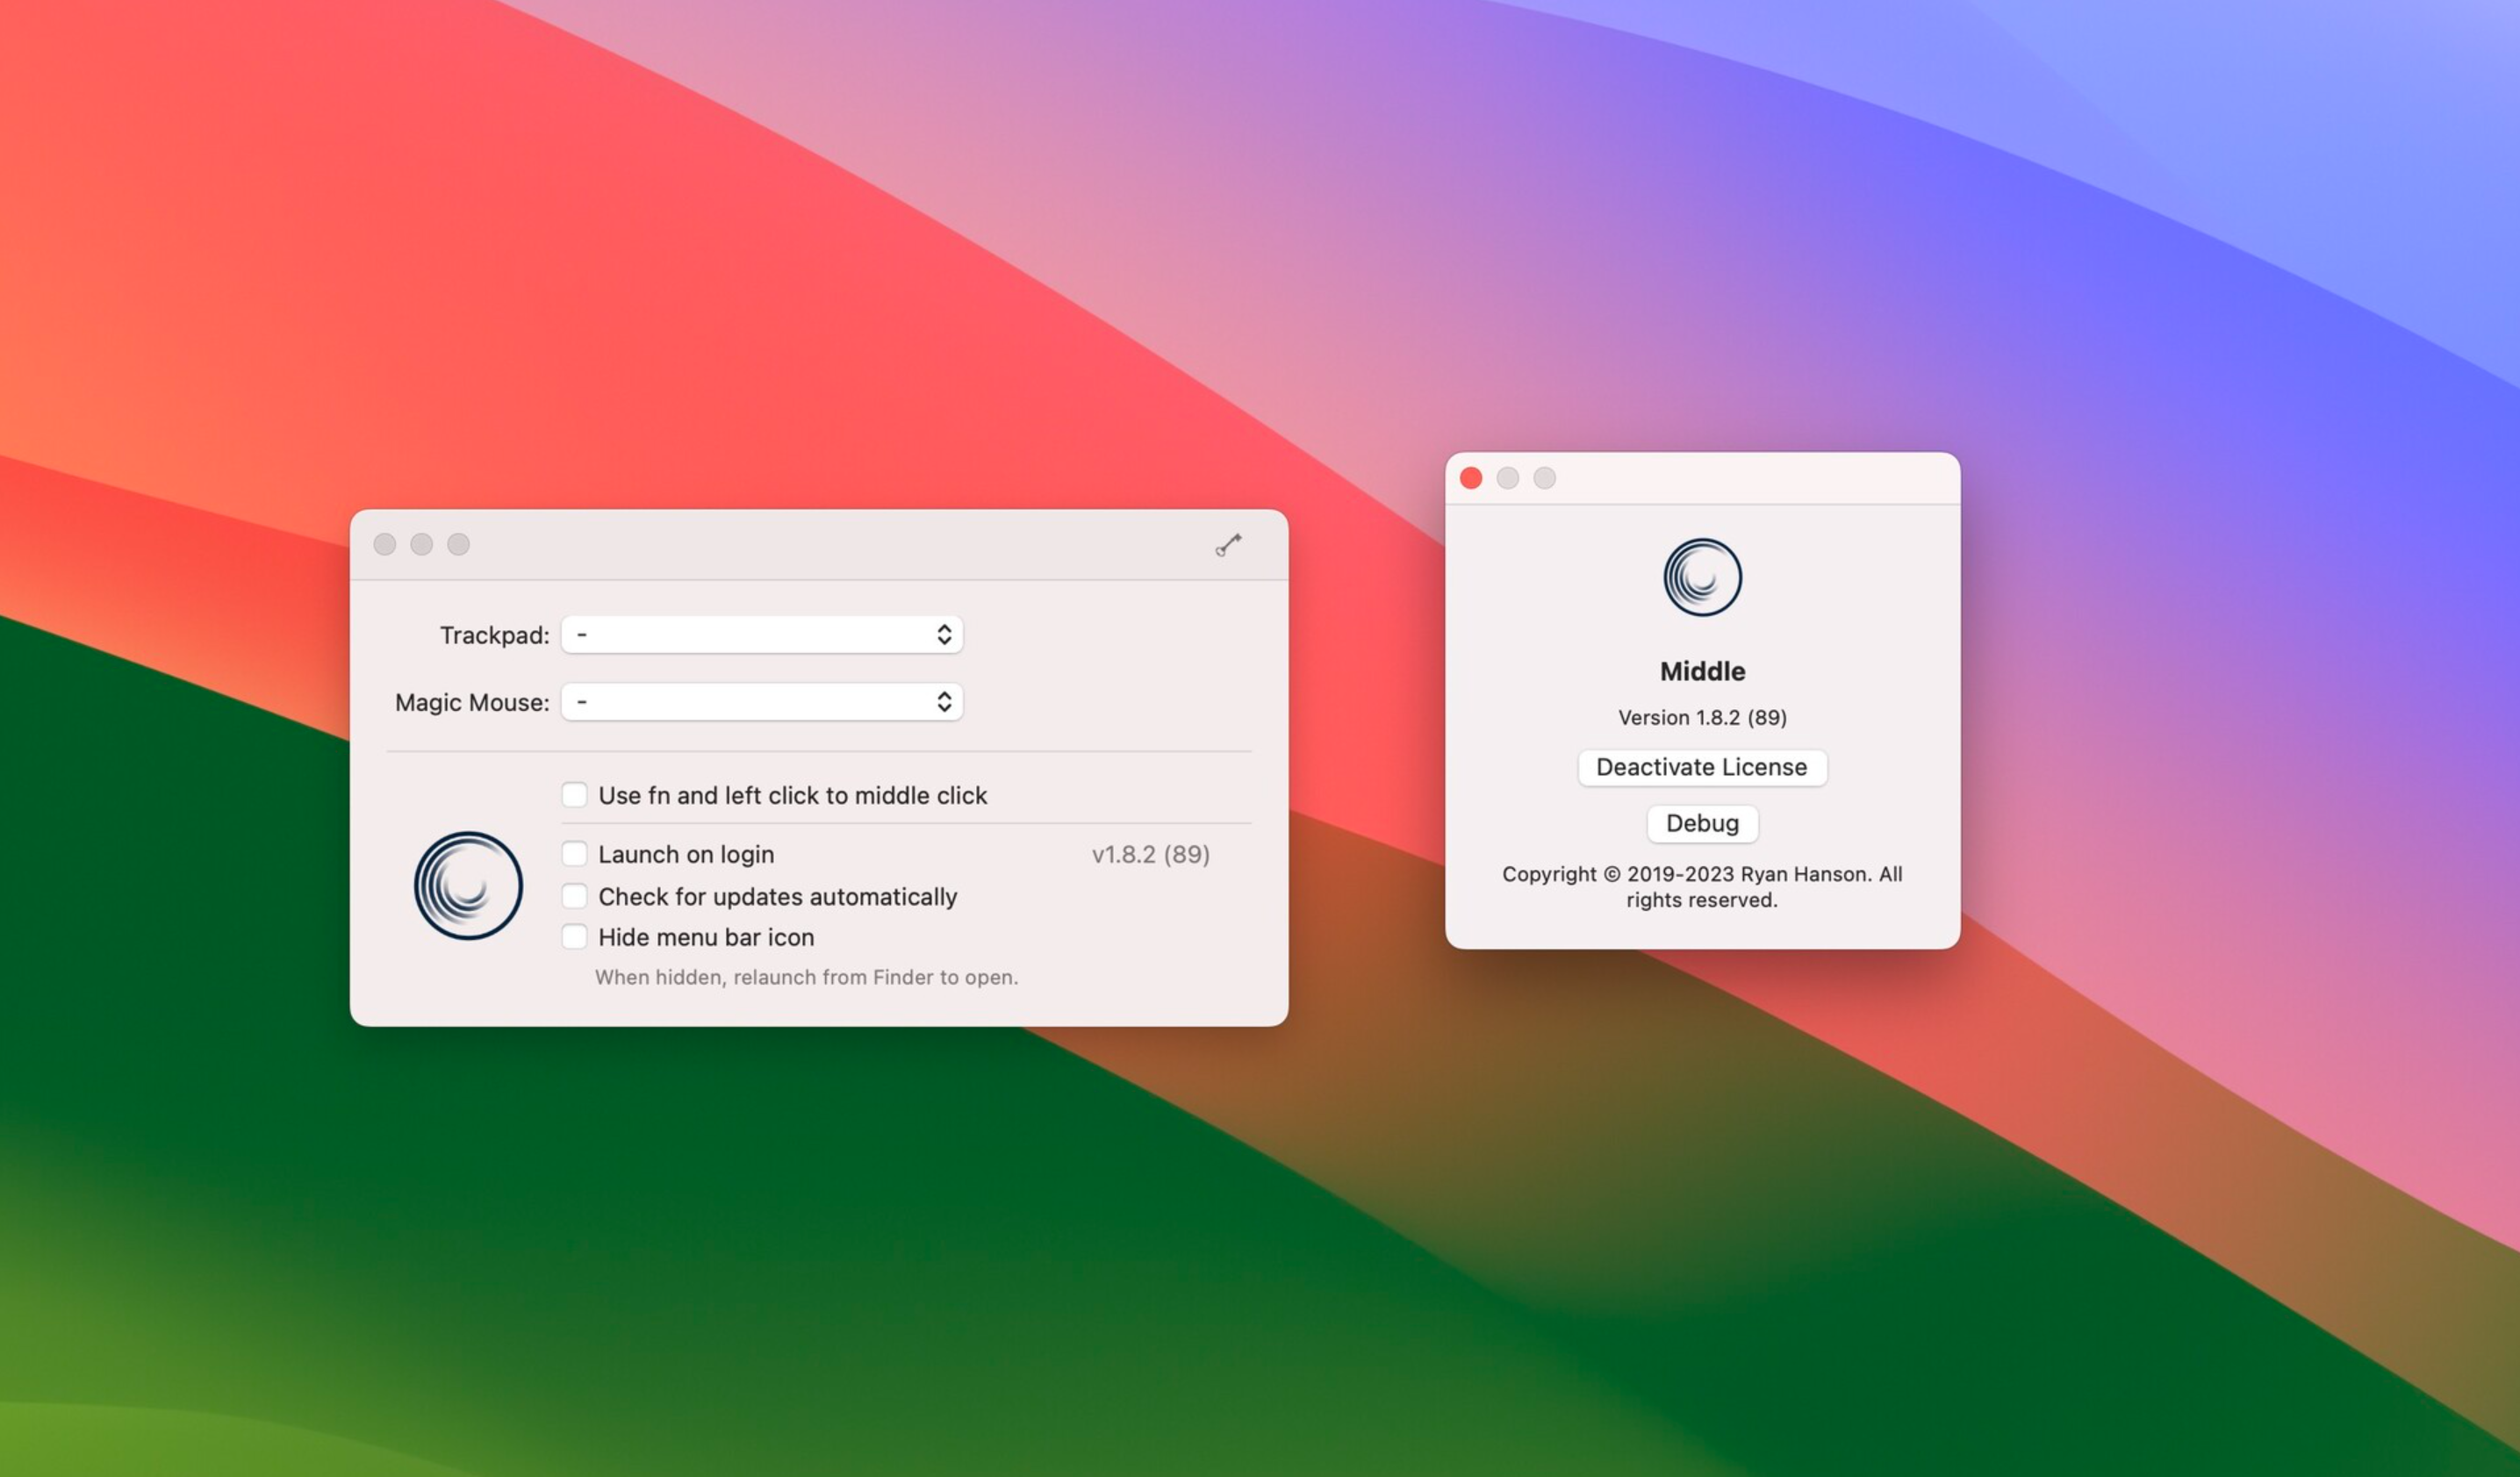Image resolution: width=2520 pixels, height=1477 pixels.
Task: Click the Copyright Ryan Hanson text
Action: [x=1702, y=887]
